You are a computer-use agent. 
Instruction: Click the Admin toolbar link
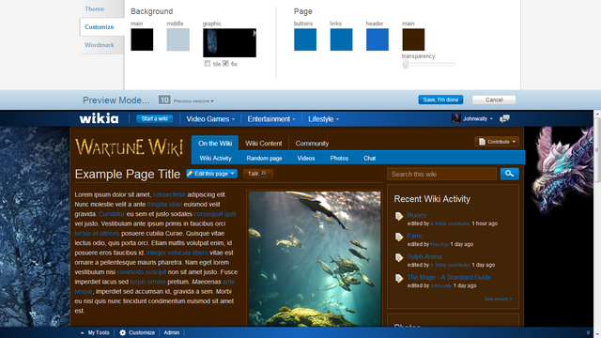[171, 332]
